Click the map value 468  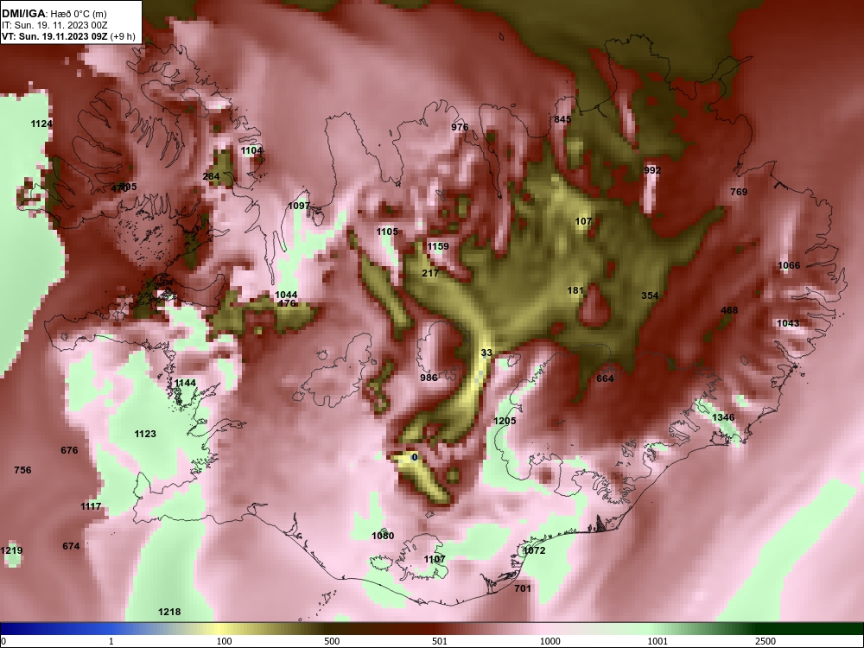(729, 310)
